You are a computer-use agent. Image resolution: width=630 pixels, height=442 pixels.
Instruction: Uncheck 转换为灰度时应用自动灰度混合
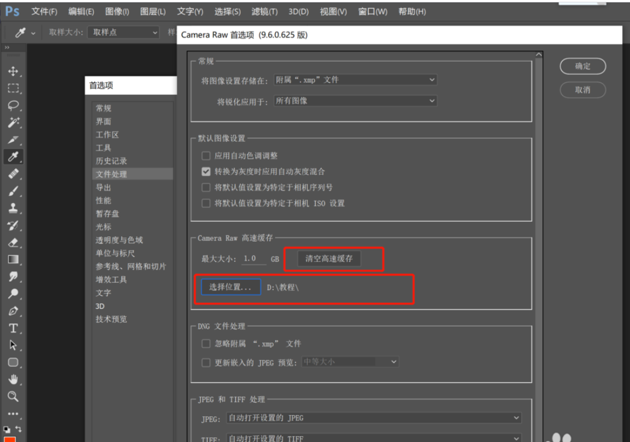click(206, 172)
